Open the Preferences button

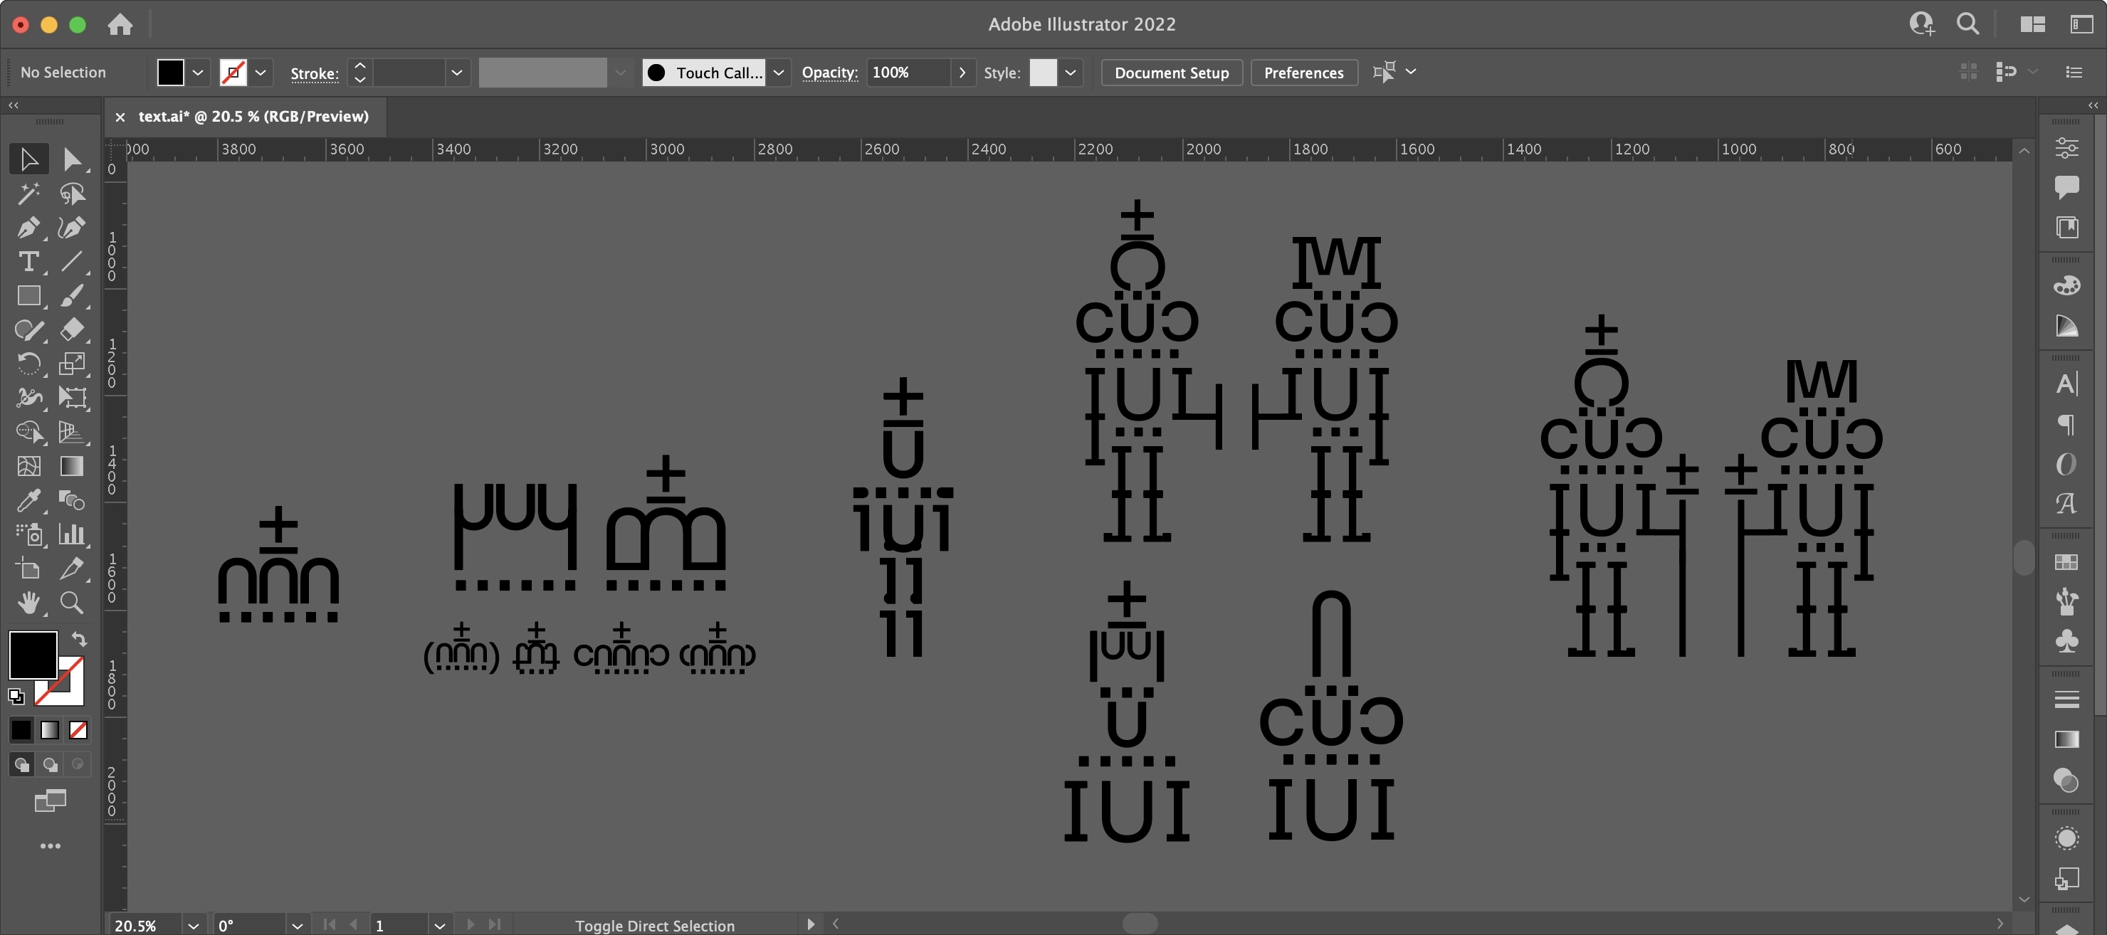(1304, 73)
